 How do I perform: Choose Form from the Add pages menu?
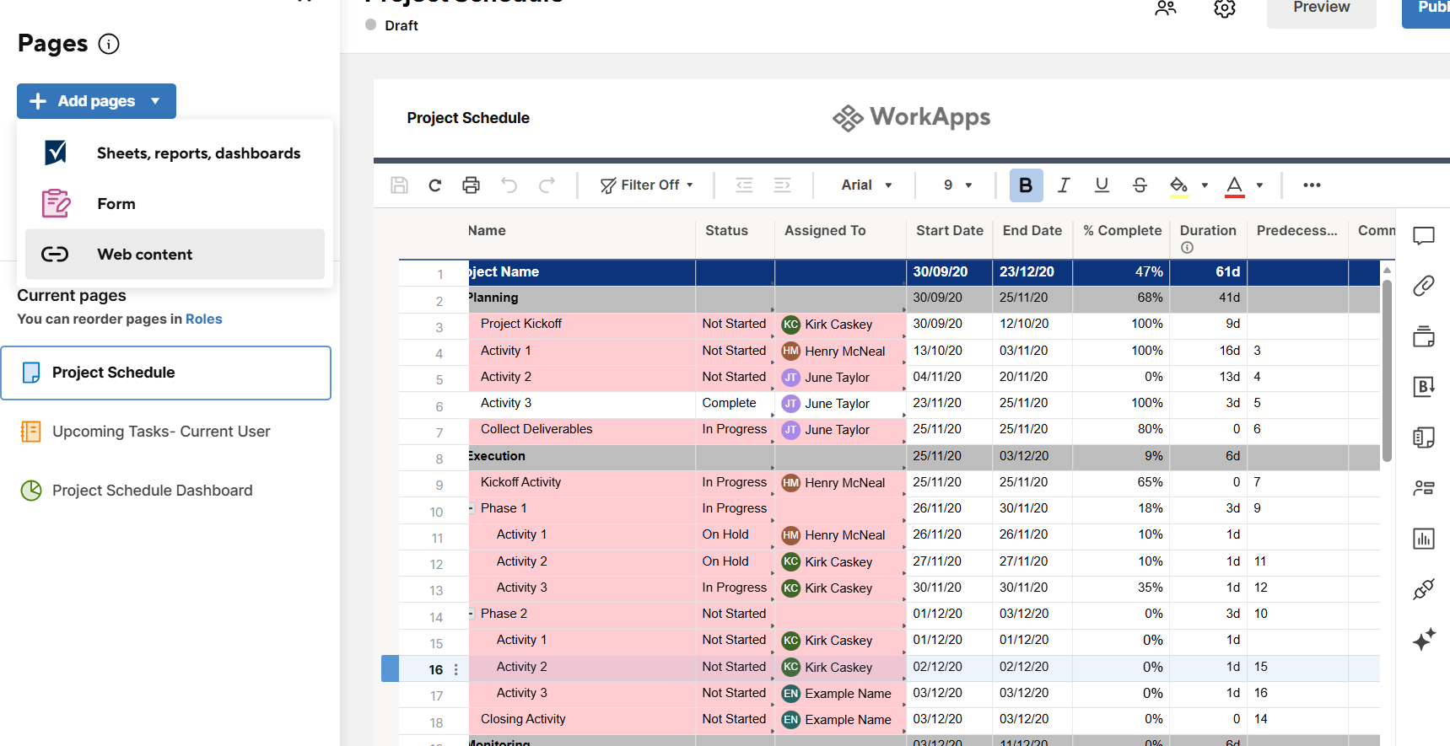(x=175, y=204)
